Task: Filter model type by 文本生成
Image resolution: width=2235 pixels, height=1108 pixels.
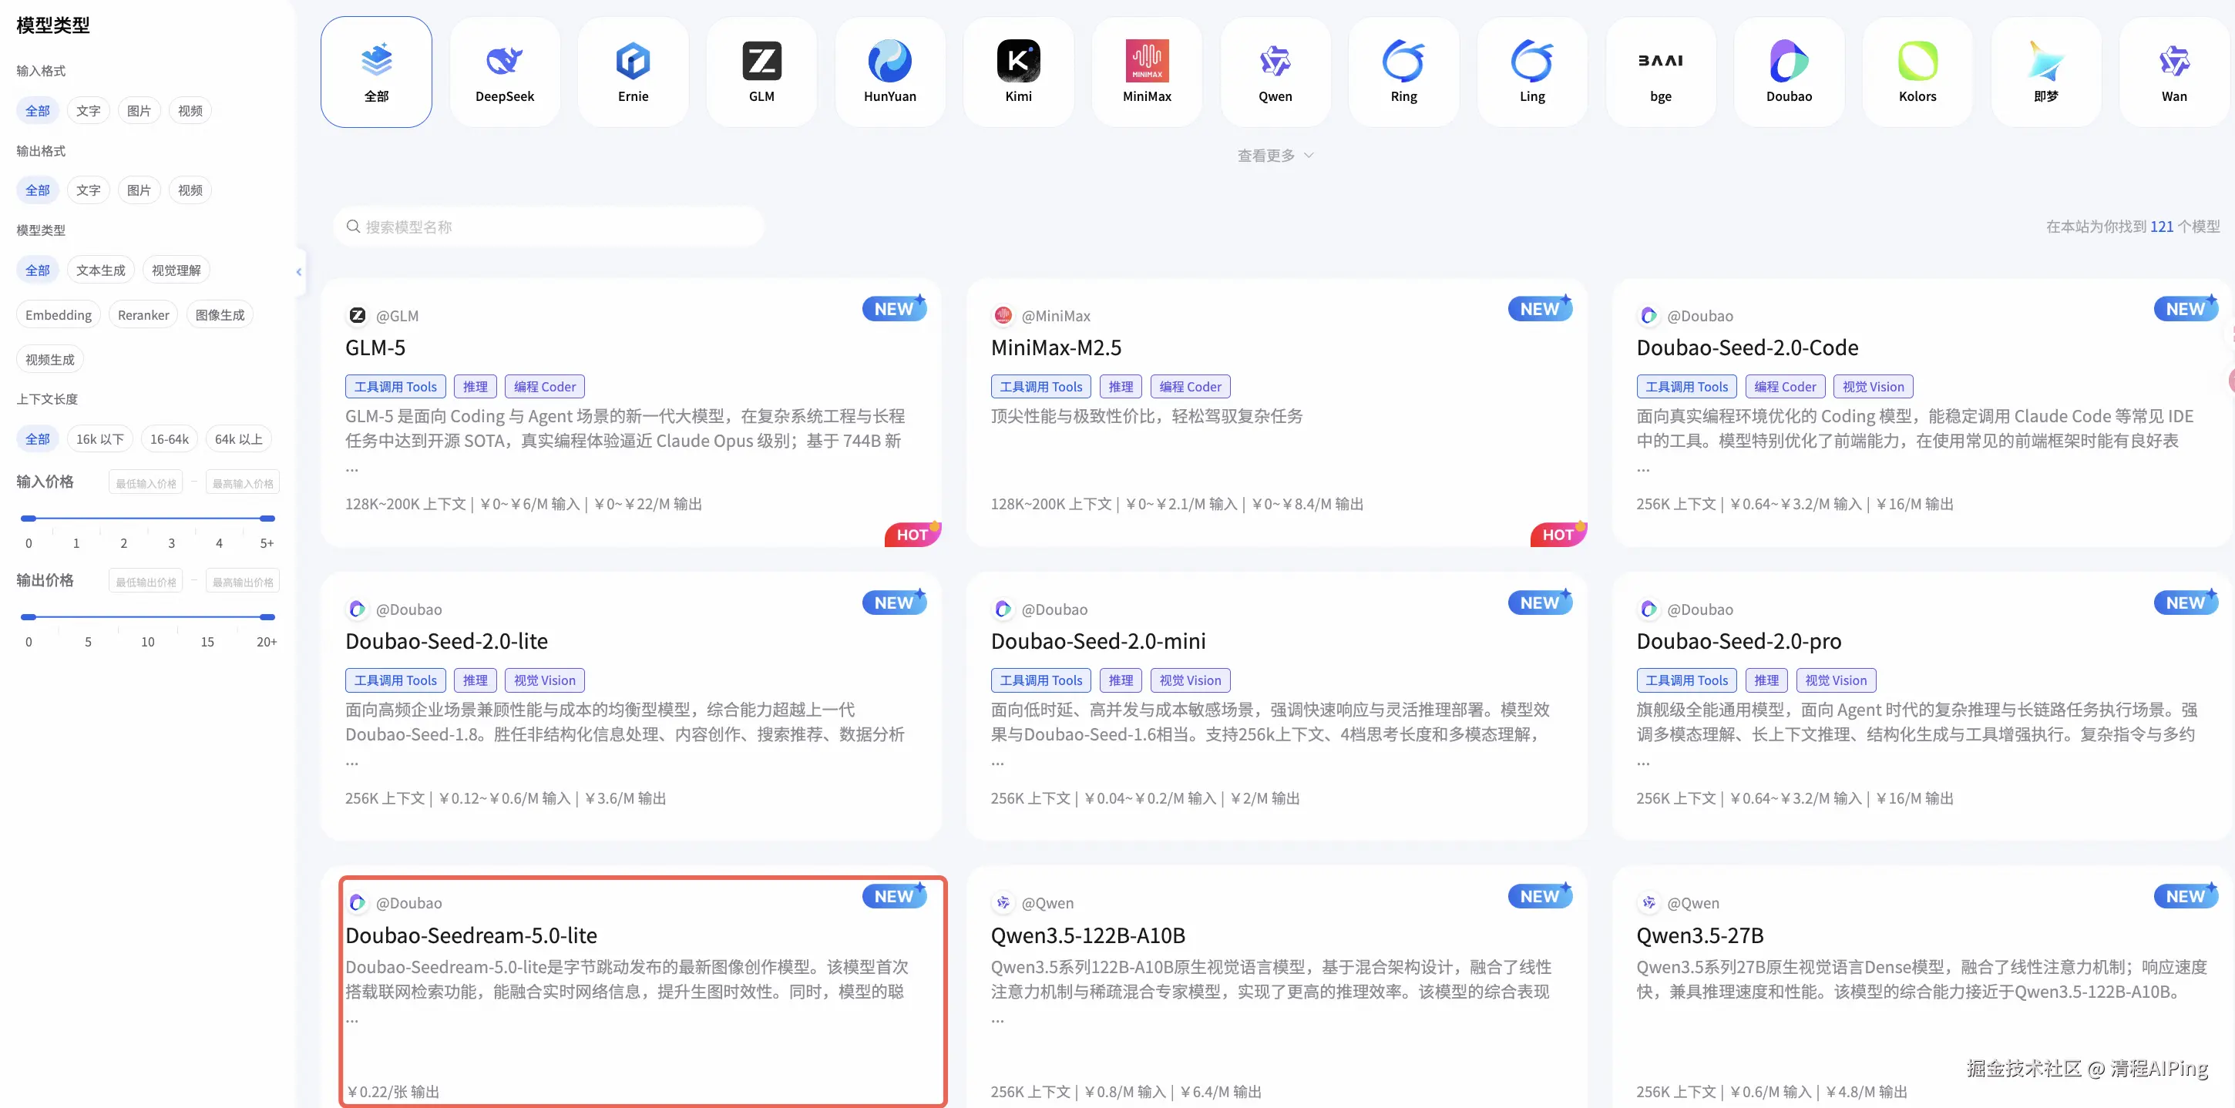Action: tap(101, 270)
